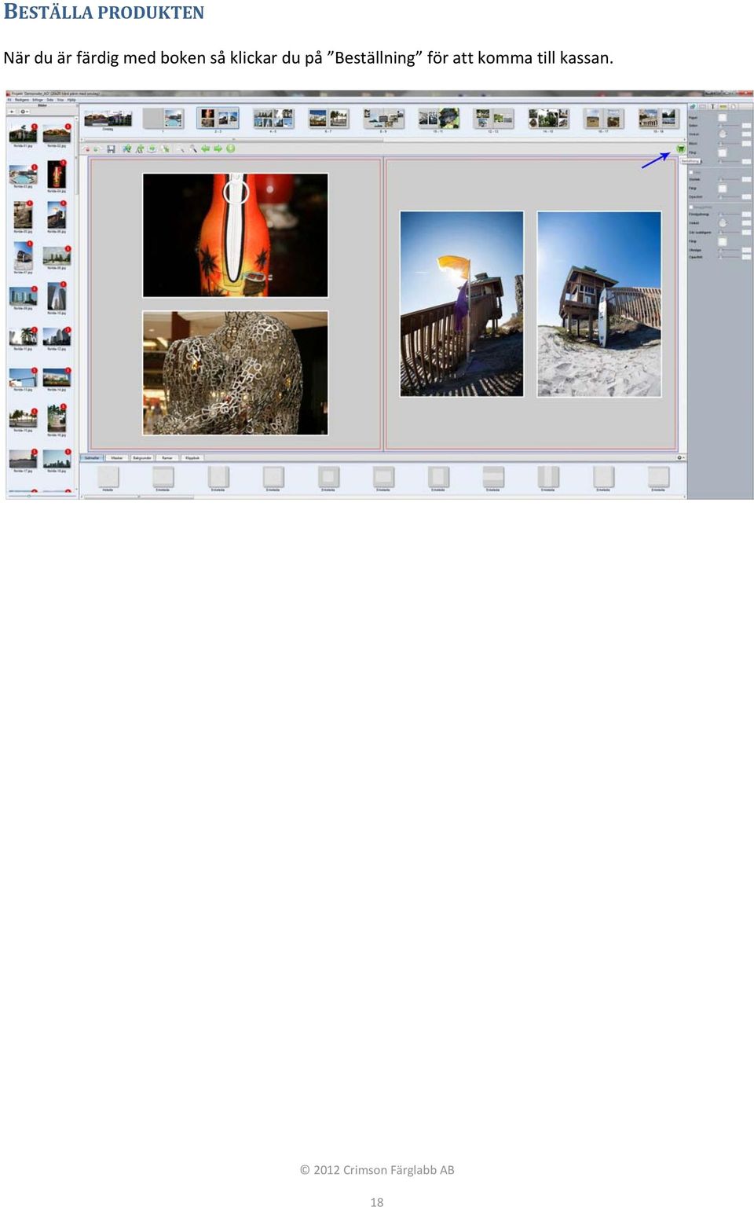This screenshot has width=754, height=1207.
Task: Select spread 16-17 thumbnail in page strip
Action: click(x=603, y=119)
